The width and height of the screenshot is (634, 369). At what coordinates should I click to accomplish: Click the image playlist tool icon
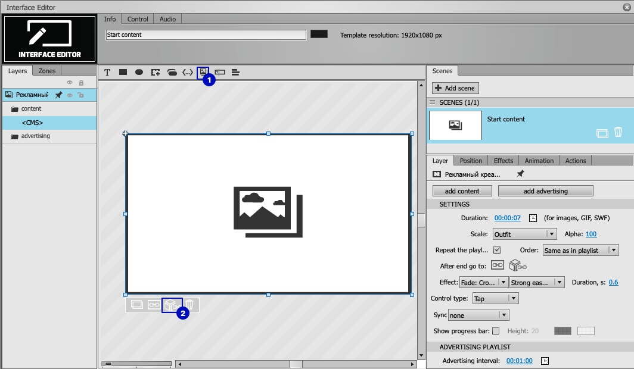[x=203, y=72]
